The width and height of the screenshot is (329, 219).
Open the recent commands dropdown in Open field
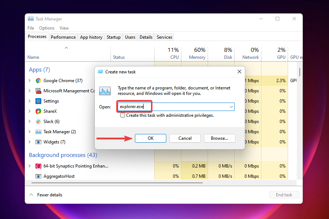click(231, 107)
